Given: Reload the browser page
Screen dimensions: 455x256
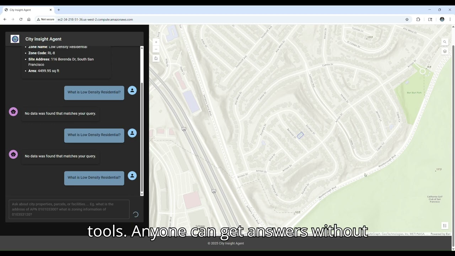Looking at the screenshot, I should coord(21,20).
